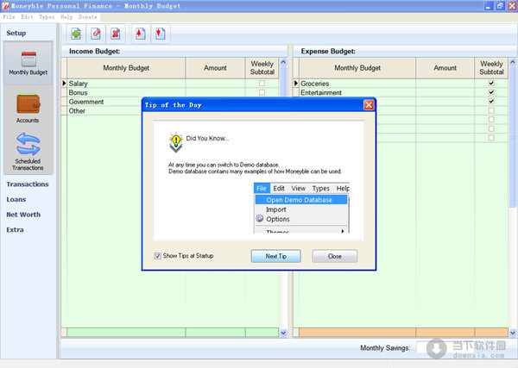
Task: Toggle Show Tips at Startup checkbox
Action: click(158, 256)
